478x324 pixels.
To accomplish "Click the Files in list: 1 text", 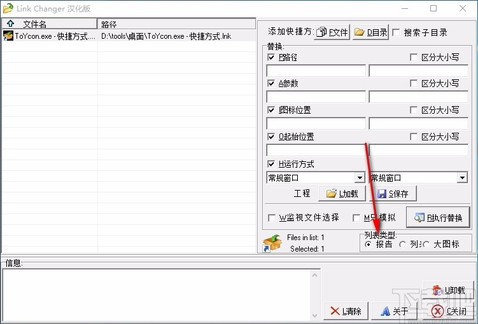I will (x=306, y=238).
